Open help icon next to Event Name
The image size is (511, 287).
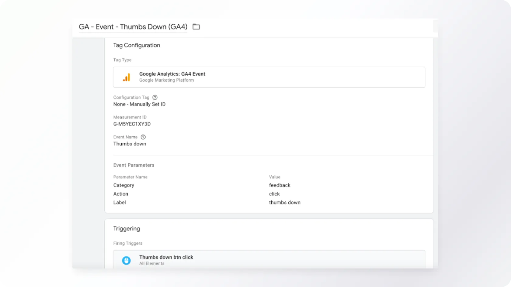[x=143, y=137]
